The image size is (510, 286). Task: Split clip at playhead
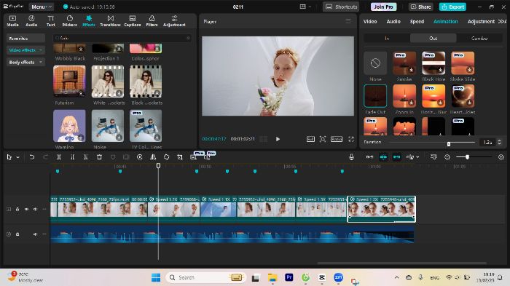(x=59, y=157)
